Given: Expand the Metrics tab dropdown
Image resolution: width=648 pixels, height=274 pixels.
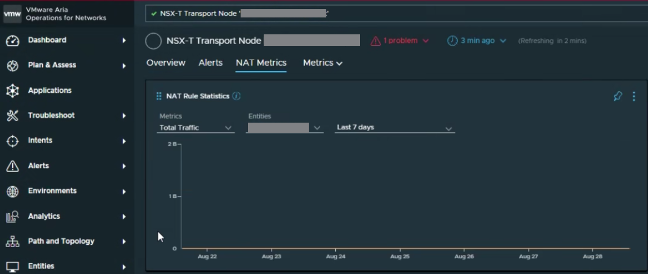Looking at the screenshot, I should pyautogui.click(x=322, y=63).
